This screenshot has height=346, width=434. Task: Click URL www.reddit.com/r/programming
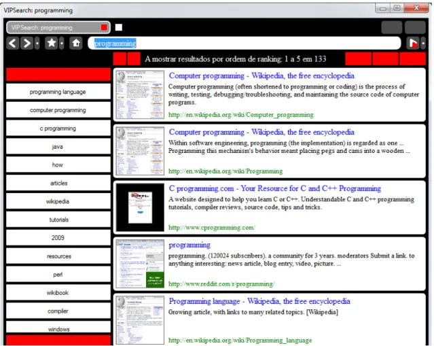coord(221,284)
